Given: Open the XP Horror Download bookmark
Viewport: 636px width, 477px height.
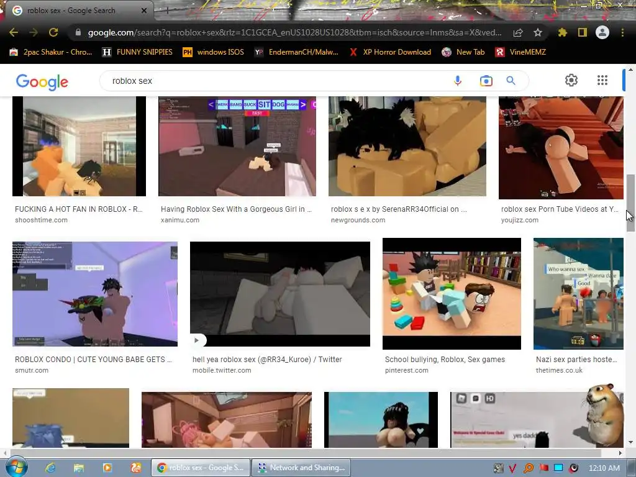Looking at the screenshot, I should tap(390, 52).
